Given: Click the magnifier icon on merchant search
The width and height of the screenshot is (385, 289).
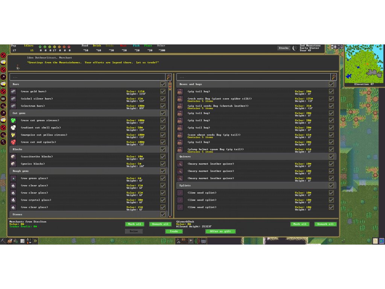Looking at the screenshot, I should coord(169,77).
